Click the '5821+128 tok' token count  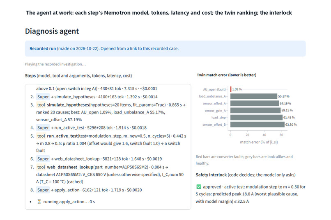(115, 159)
